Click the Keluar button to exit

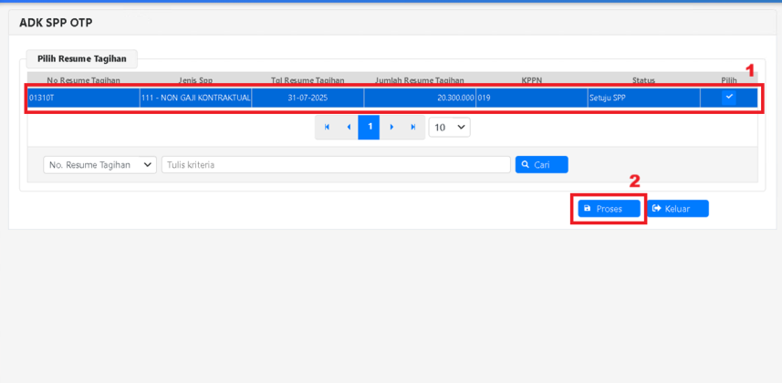tap(677, 209)
